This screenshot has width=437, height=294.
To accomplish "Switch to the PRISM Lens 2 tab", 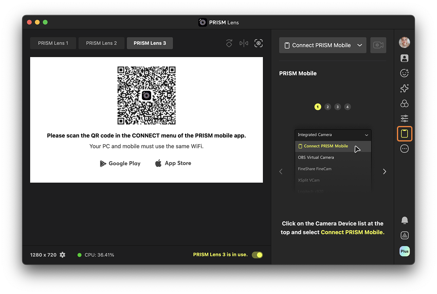I will pos(102,43).
